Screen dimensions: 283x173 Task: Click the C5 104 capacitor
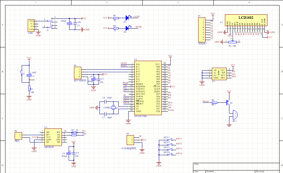coord(98,79)
